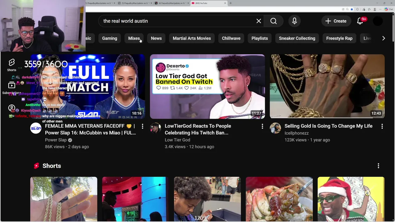Select the News filter chip
The image size is (395, 222).
pos(156,38)
